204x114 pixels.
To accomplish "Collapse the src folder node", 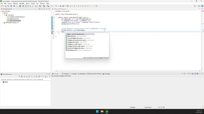I will point(3,13).
